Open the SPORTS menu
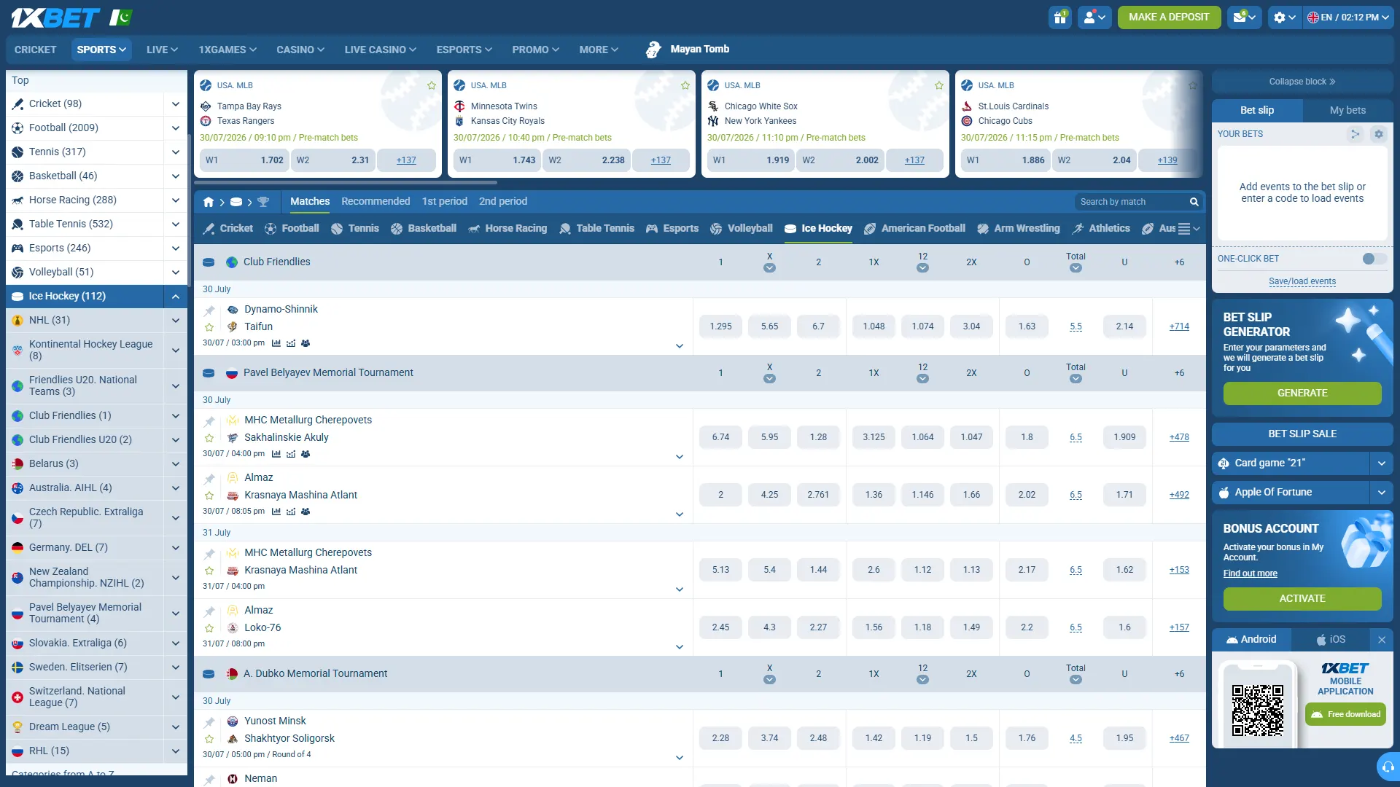The height and width of the screenshot is (787, 1400). coord(101,50)
